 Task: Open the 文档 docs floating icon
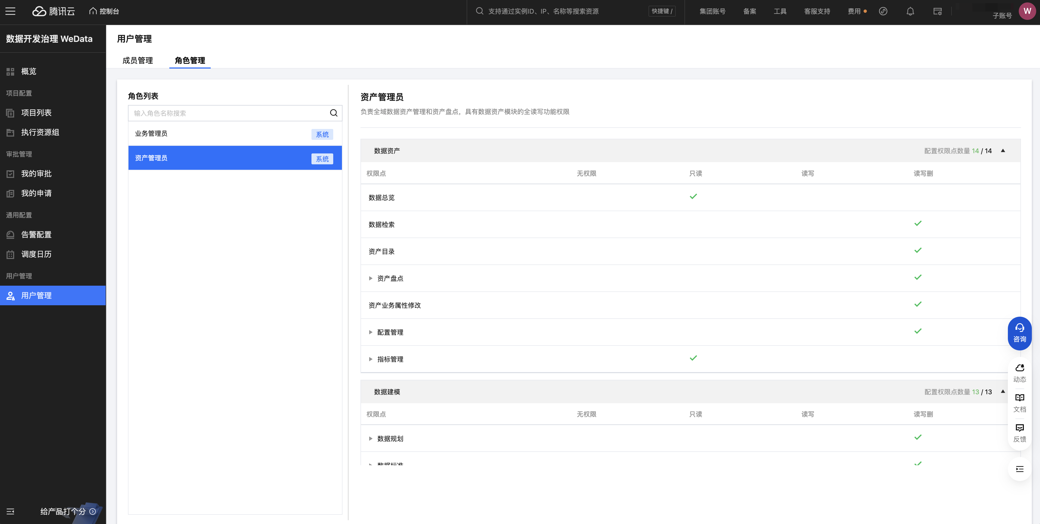coord(1019,403)
